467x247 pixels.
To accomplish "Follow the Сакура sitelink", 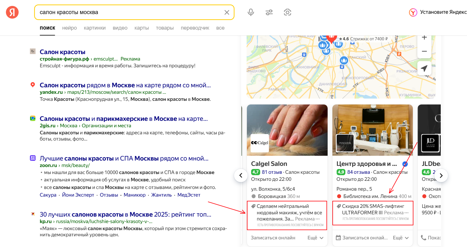I will 48,195.
